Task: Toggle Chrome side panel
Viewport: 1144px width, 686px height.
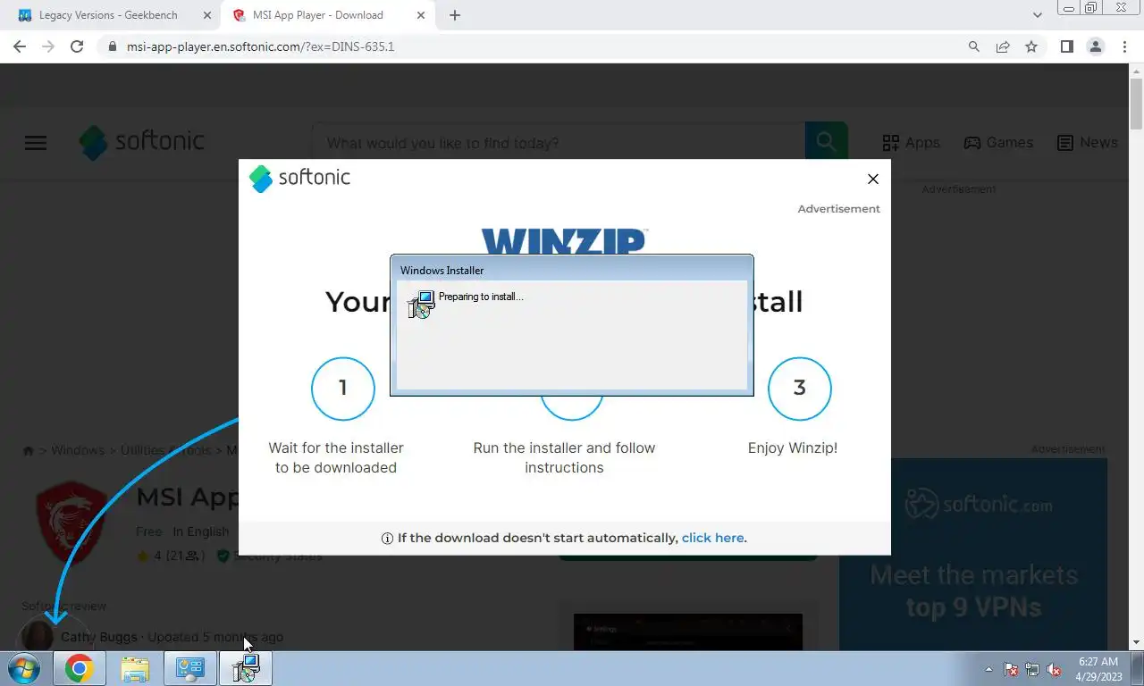Action: pyautogui.click(x=1066, y=46)
